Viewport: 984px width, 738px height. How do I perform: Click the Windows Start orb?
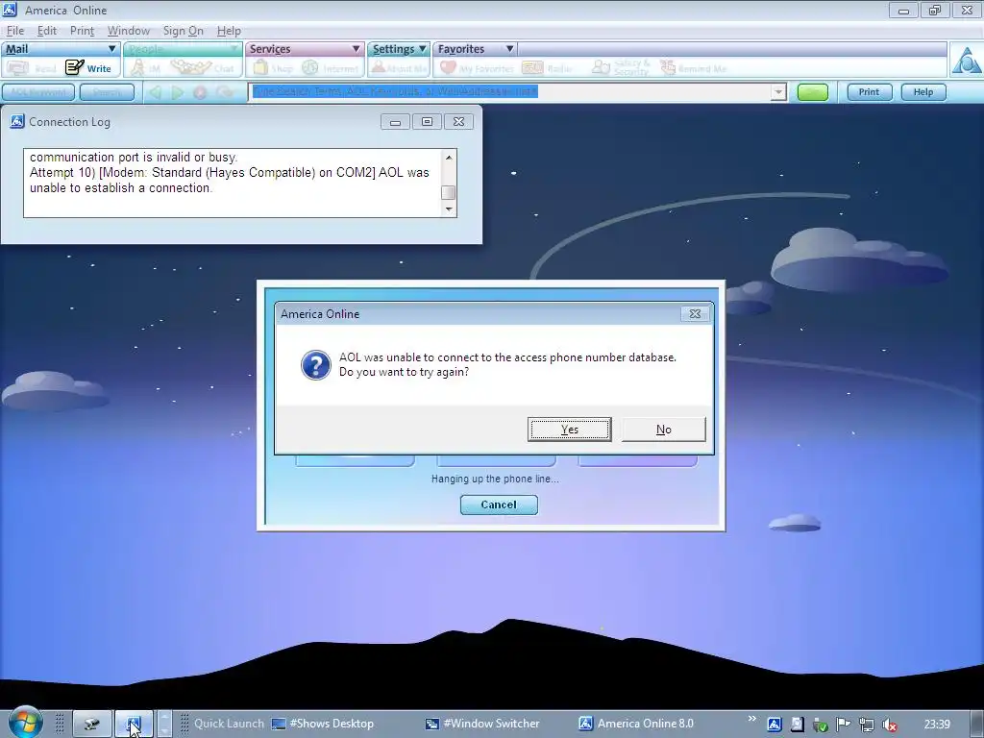tap(26, 722)
